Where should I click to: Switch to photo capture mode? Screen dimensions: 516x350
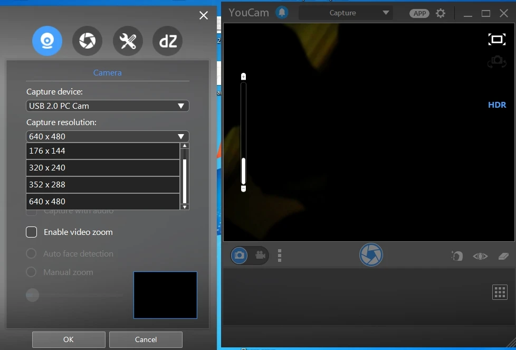239,255
